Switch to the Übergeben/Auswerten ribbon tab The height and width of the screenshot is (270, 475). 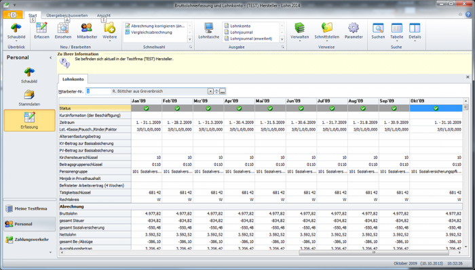point(67,16)
